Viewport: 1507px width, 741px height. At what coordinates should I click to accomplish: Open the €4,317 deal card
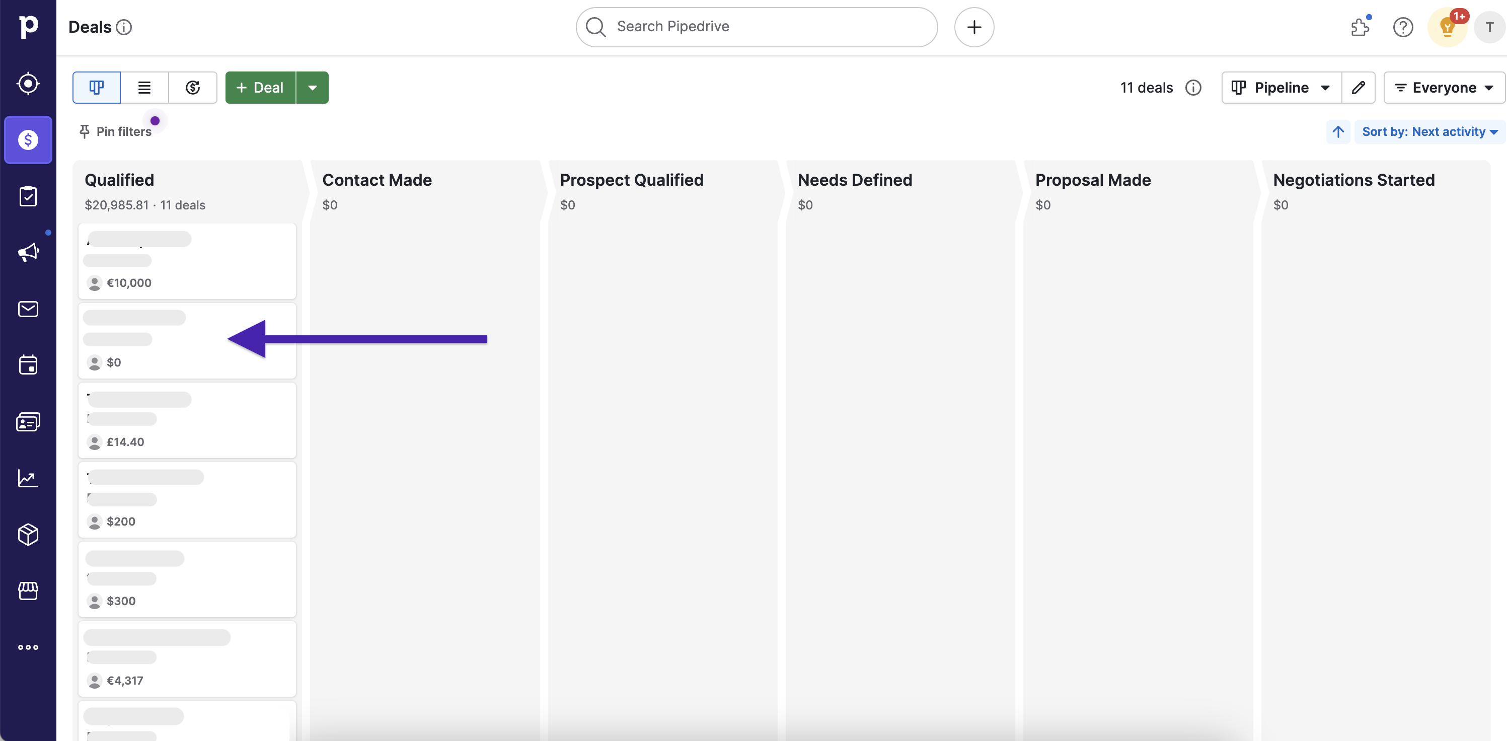187,659
